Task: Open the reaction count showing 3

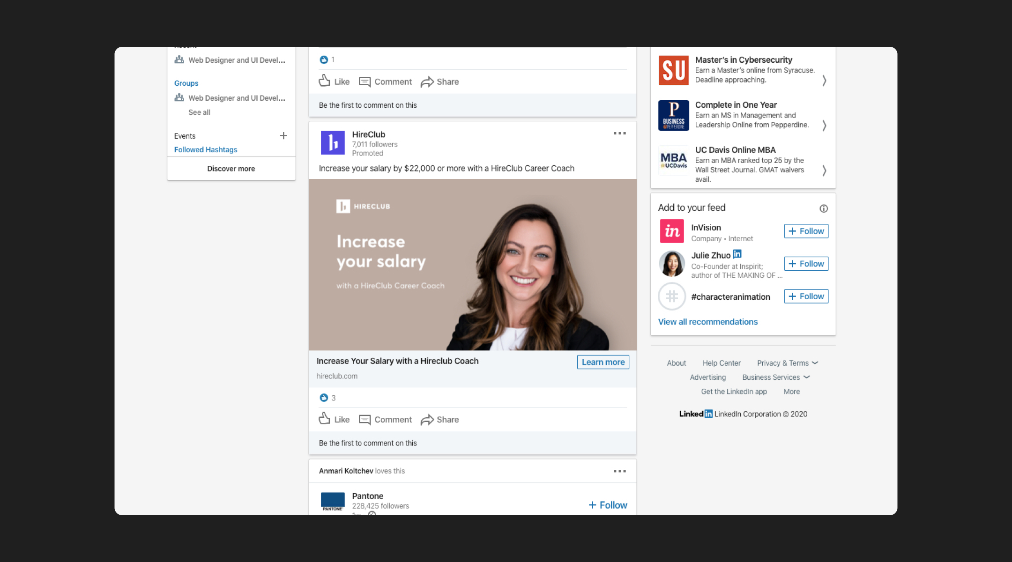Action: 327,398
